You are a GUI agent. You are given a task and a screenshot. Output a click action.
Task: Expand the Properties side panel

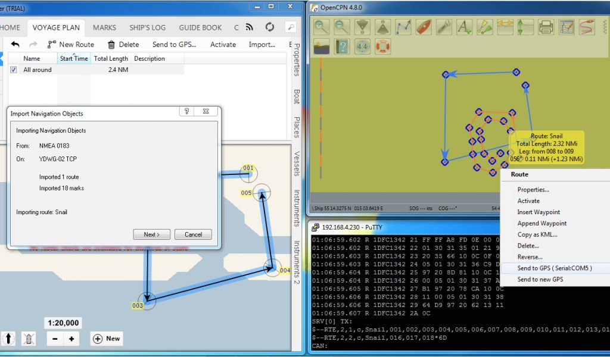coord(297,59)
